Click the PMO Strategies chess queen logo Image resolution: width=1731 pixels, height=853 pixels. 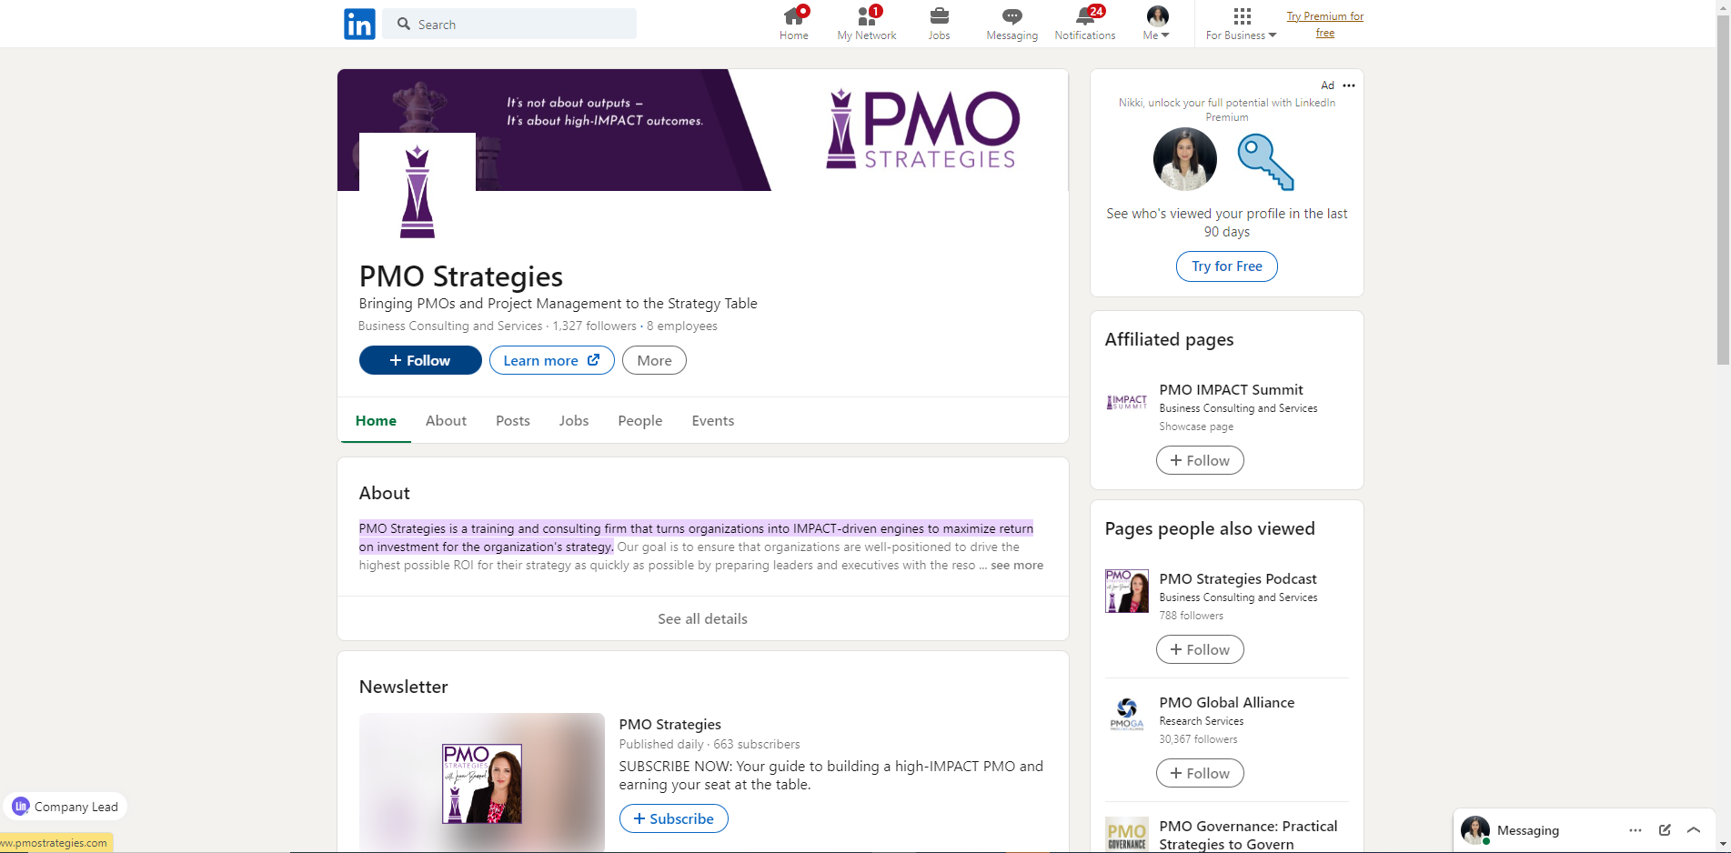418,191
